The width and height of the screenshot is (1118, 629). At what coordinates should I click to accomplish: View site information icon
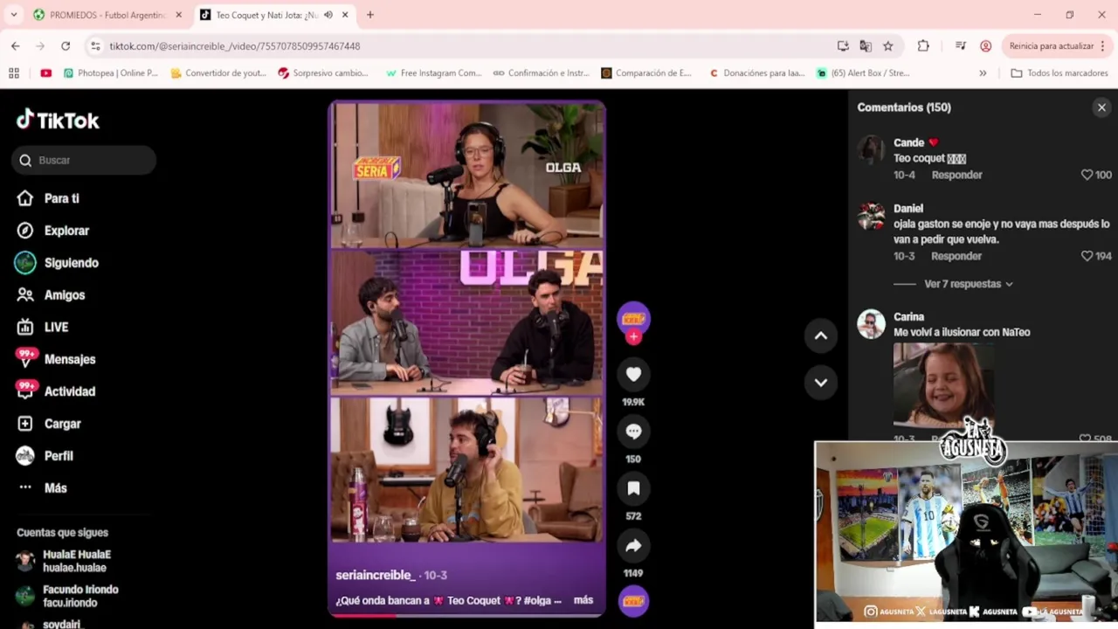(x=95, y=46)
